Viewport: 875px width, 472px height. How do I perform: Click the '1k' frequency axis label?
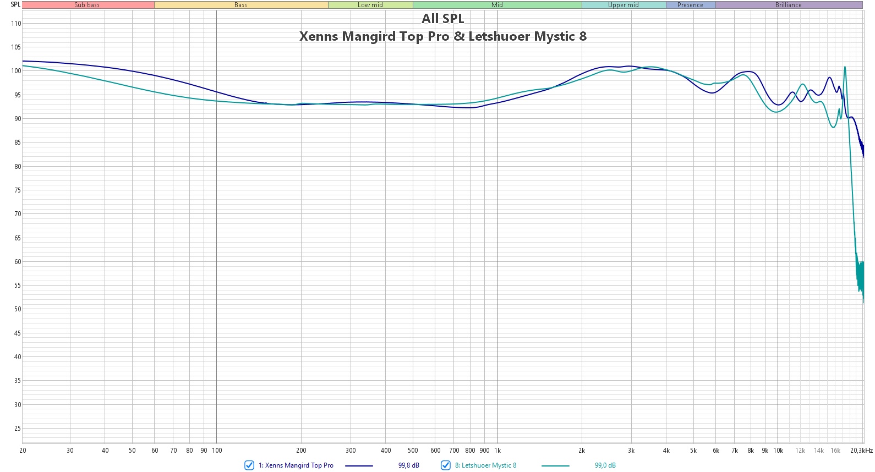point(497,451)
